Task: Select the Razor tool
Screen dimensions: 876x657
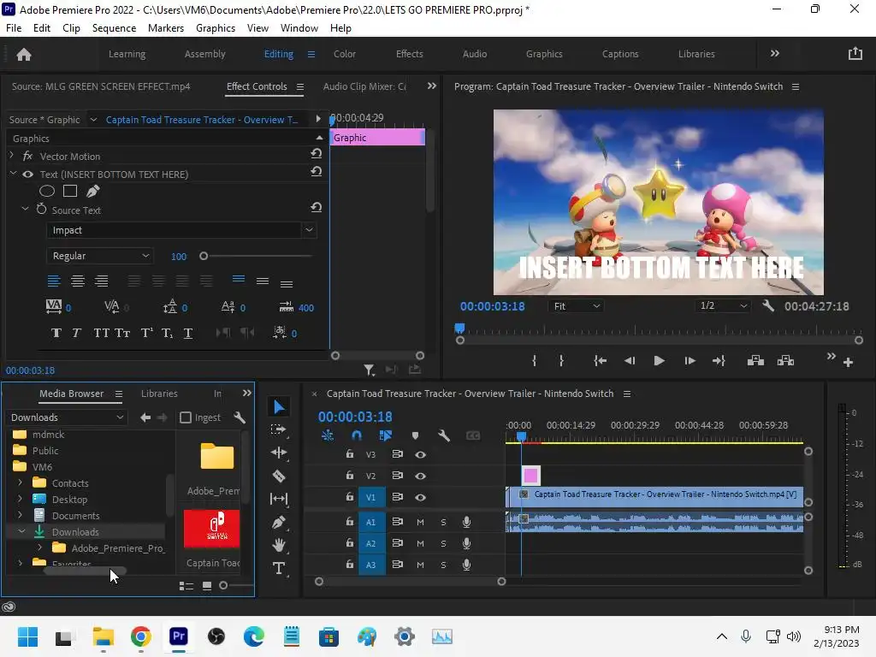Action: pos(279,476)
